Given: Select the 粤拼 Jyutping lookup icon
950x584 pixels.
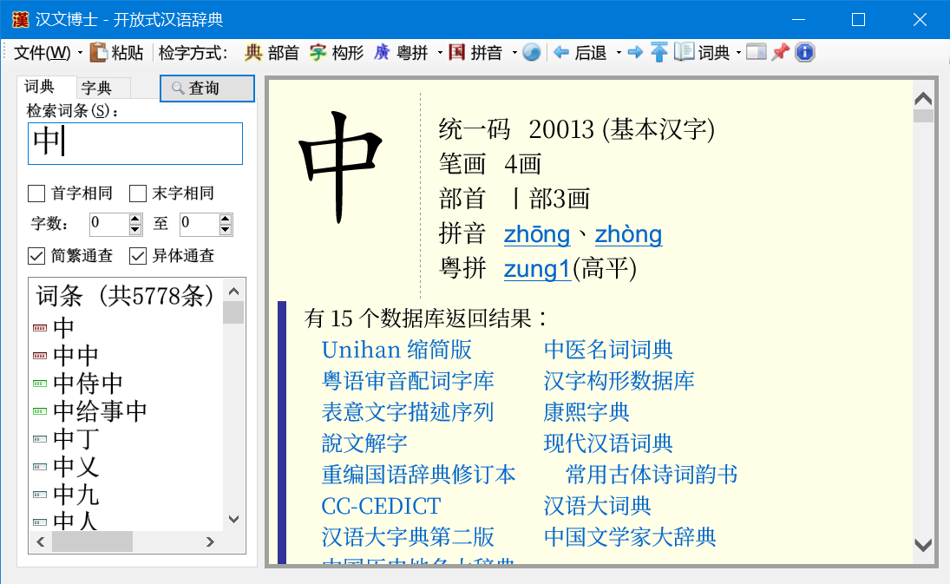Looking at the screenshot, I should (383, 53).
